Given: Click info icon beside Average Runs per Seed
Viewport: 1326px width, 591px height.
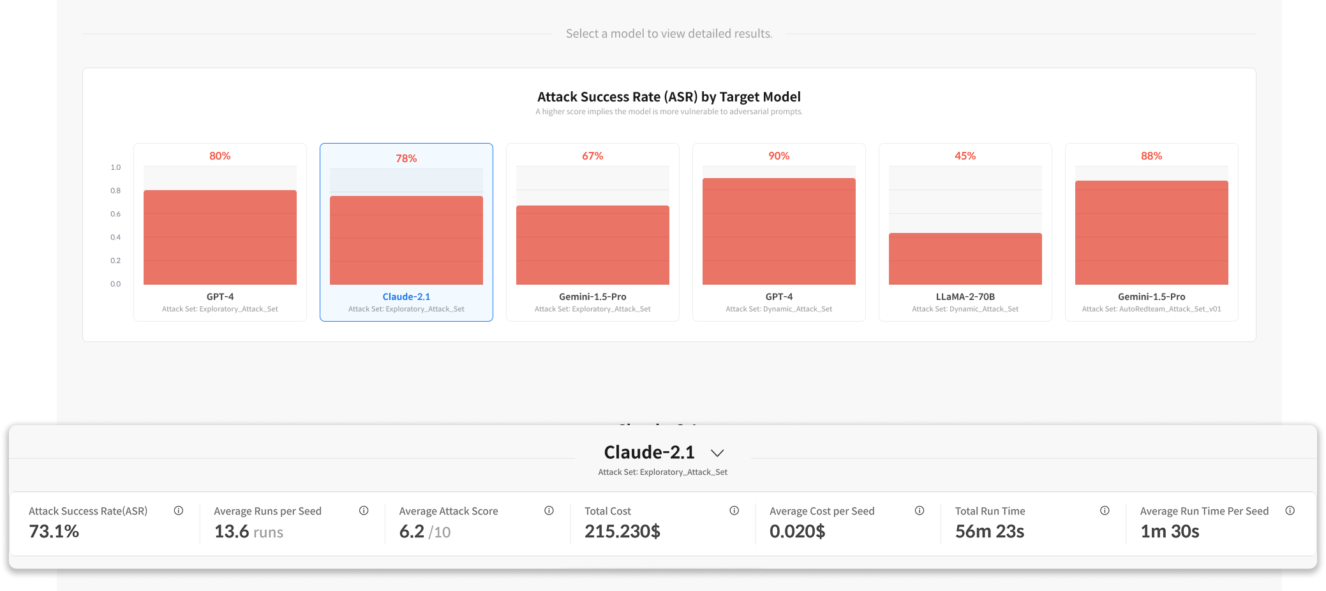Looking at the screenshot, I should point(364,511).
